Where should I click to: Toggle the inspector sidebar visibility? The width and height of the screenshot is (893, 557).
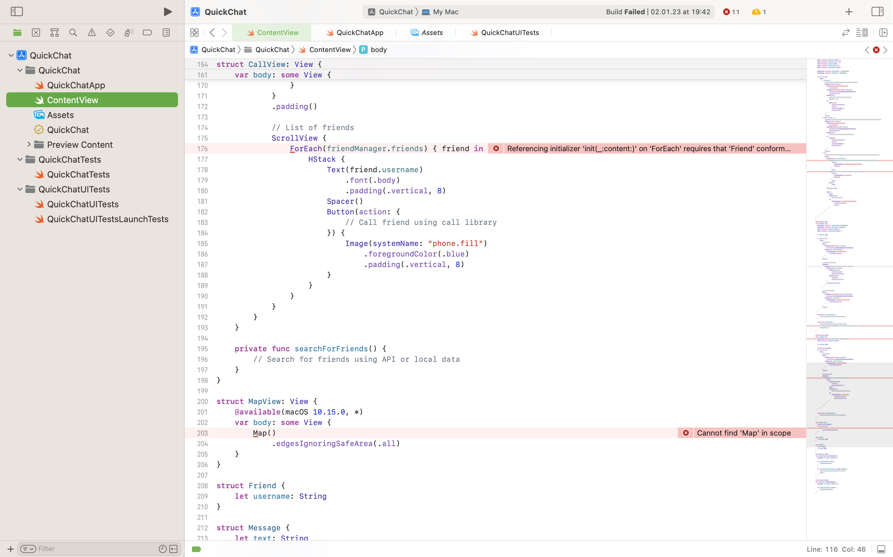(877, 11)
